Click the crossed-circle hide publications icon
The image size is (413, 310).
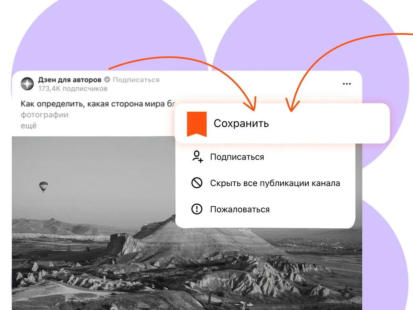(x=197, y=183)
